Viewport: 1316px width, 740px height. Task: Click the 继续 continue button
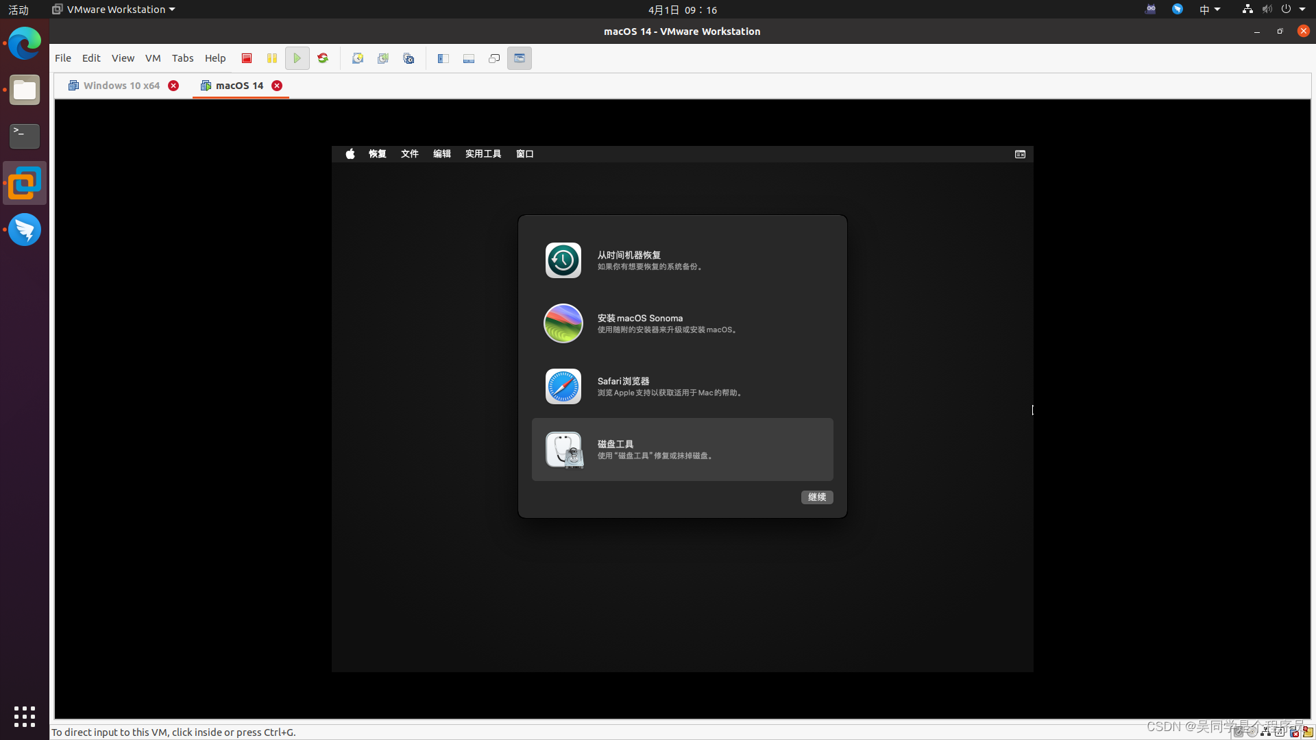click(817, 497)
